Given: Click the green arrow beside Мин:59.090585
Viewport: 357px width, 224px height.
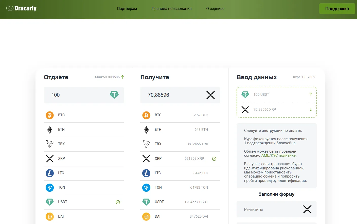Looking at the screenshot, I should click(122, 77).
